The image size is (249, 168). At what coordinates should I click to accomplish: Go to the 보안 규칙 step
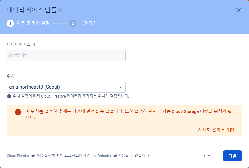pos(88,23)
